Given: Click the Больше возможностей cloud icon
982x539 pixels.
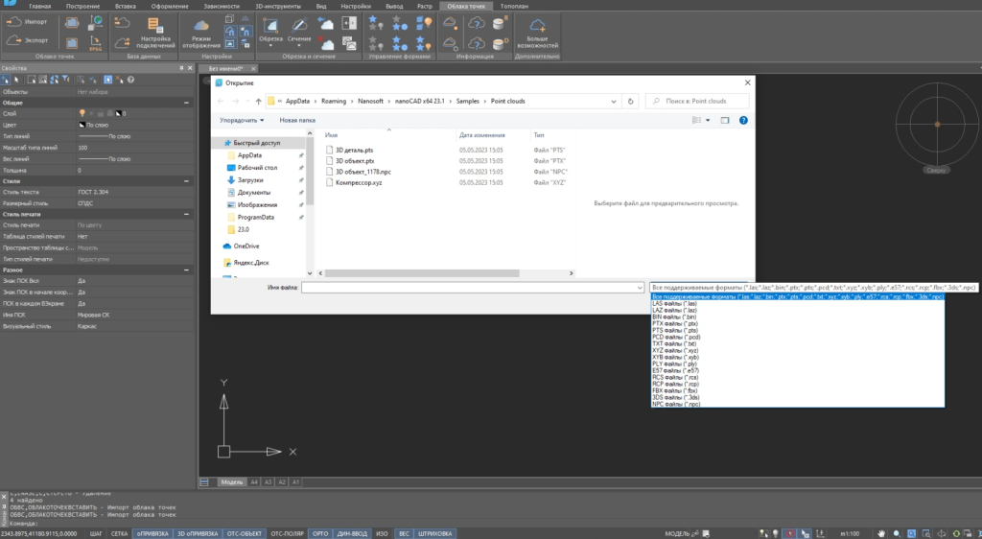Looking at the screenshot, I should [x=537, y=25].
